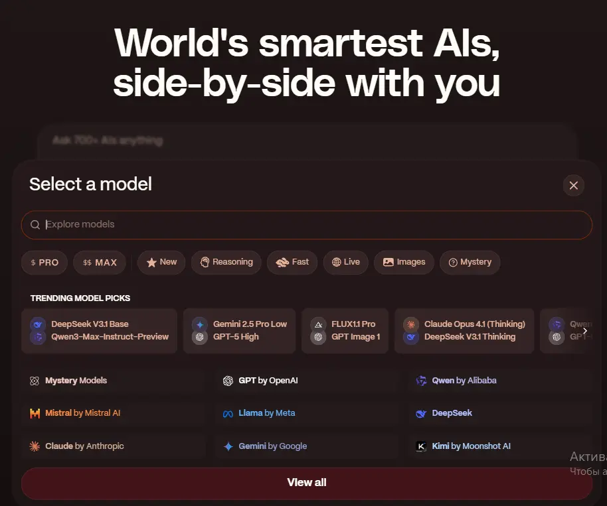Click the OpenAI icon beside GPT Image 1

(318, 337)
